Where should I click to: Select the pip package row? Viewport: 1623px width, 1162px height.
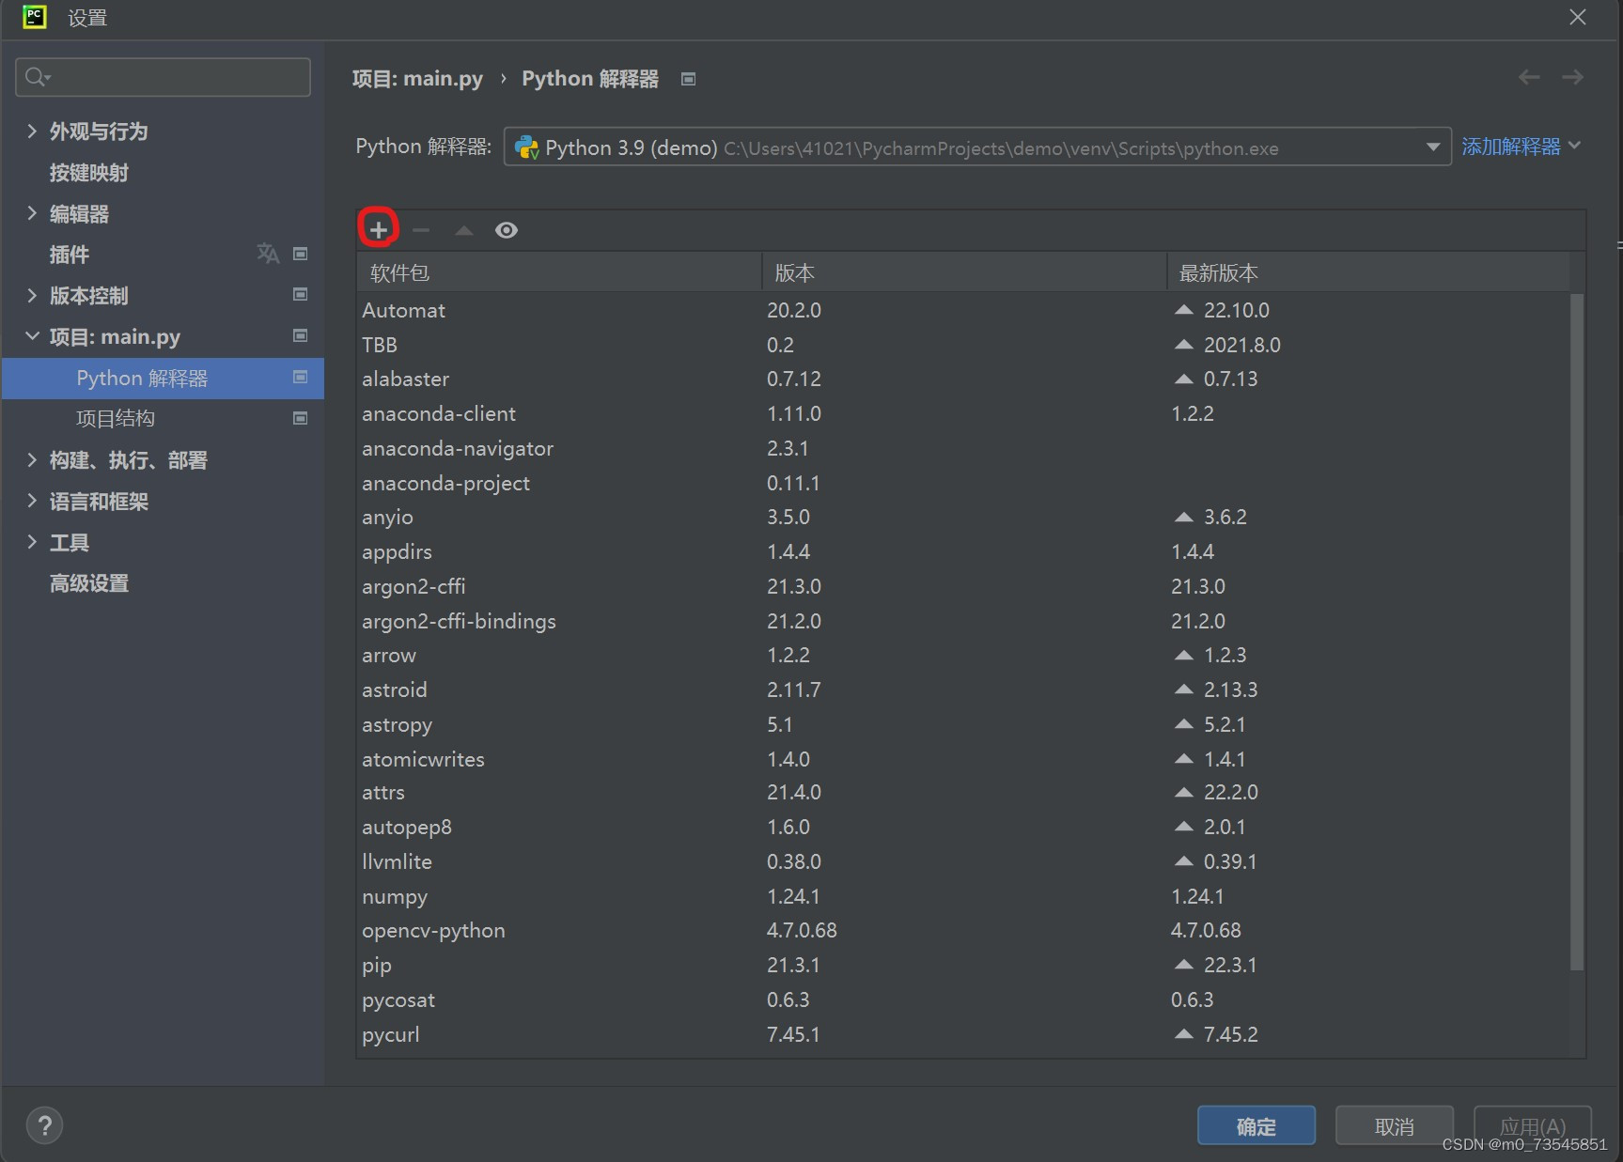[x=963, y=965]
